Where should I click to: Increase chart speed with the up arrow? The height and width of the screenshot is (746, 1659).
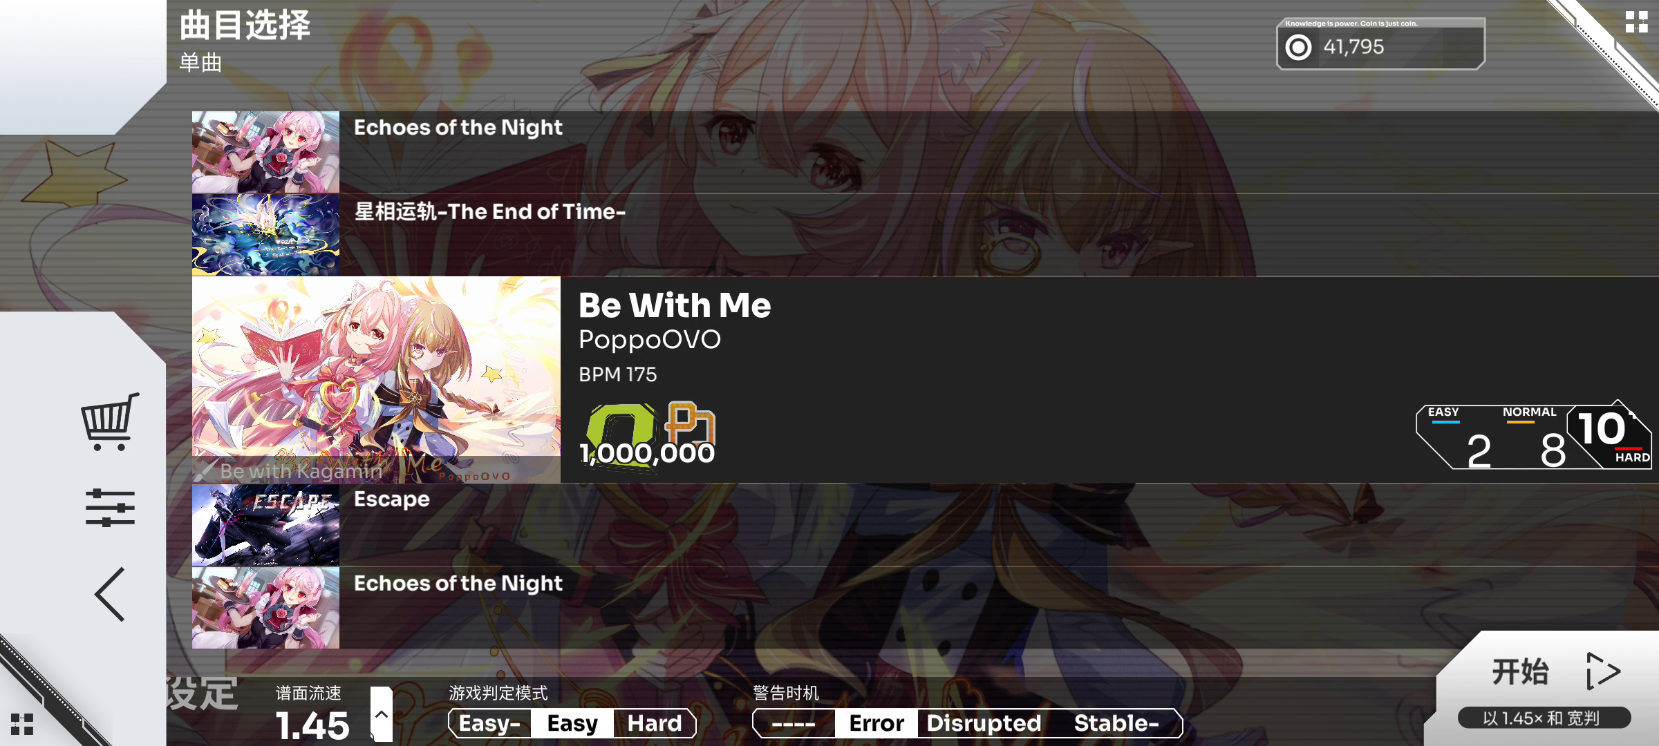click(381, 714)
